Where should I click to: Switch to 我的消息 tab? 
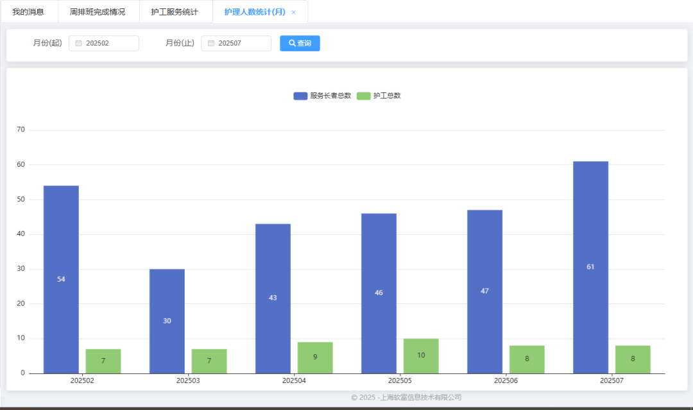coord(28,12)
